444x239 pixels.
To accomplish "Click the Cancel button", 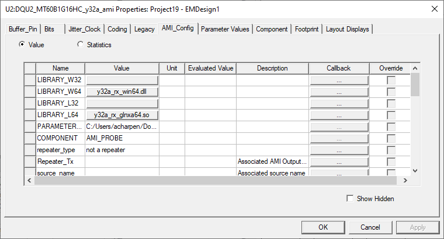I will (370, 227).
